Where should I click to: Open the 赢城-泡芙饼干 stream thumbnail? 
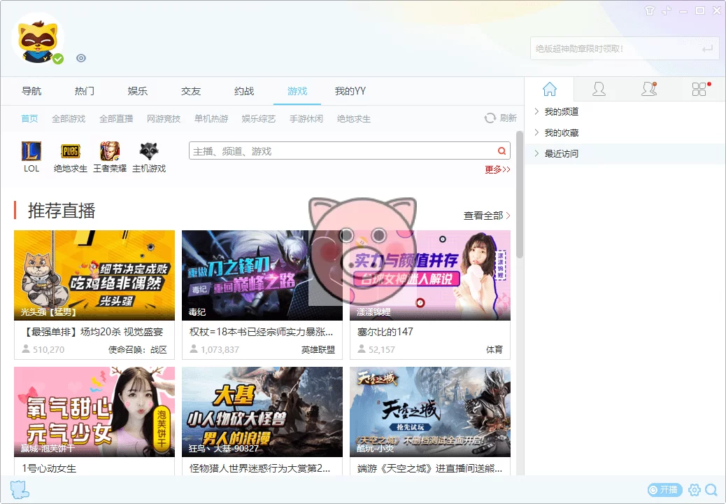[x=94, y=412]
